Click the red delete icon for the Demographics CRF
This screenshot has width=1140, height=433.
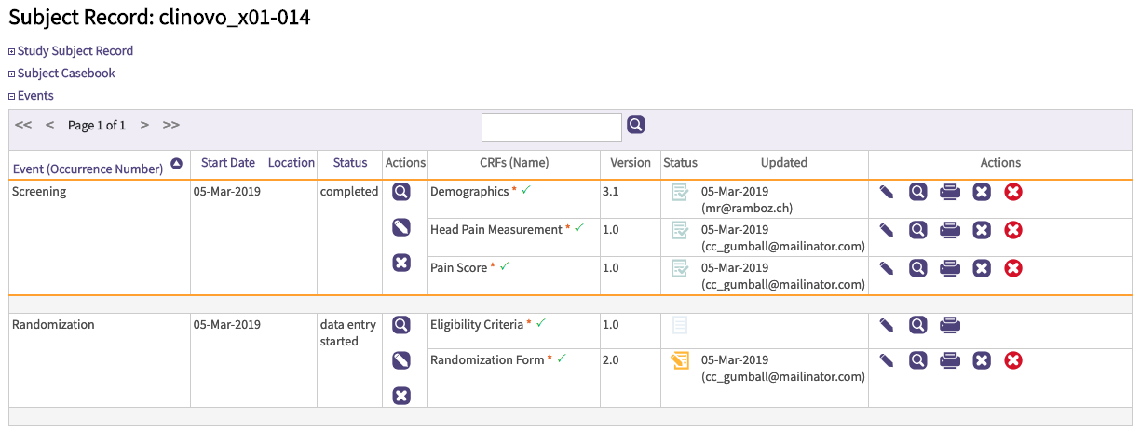point(1013,192)
